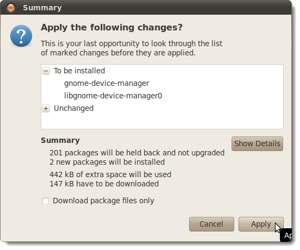This screenshot has width=300, height=250.
Task: Select the libgnome-device-manager0 package entry
Action: click(x=113, y=96)
